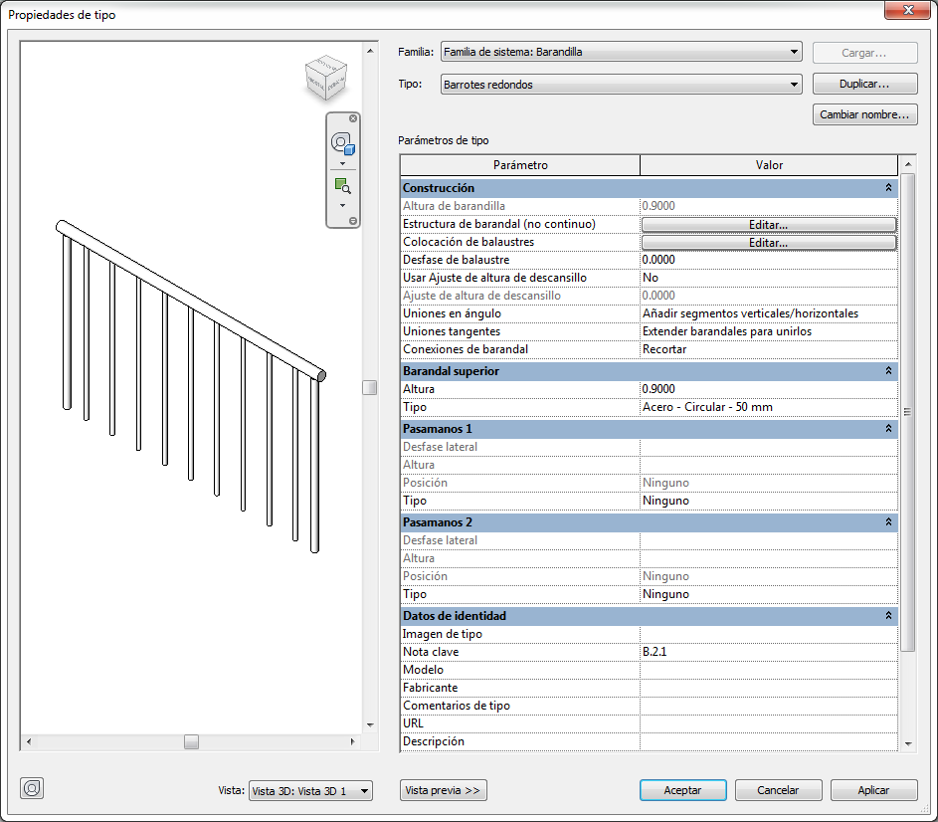Click Editar for Colocación de balaustres

(768, 243)
